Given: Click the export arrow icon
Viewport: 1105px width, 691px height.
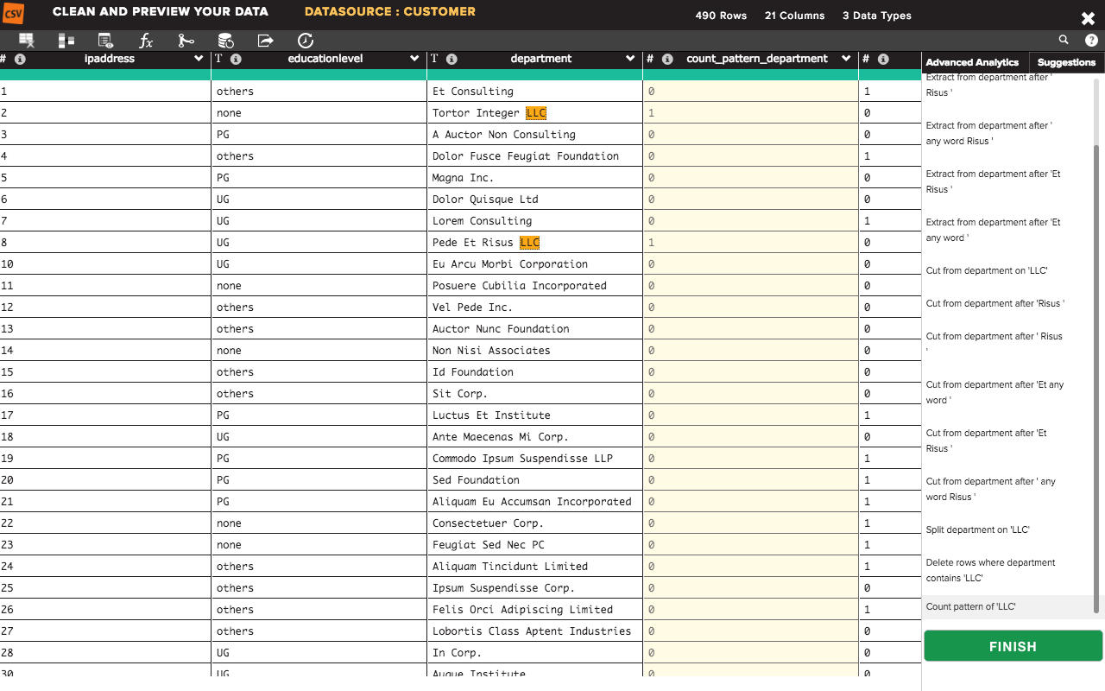Looking at the screenshot, I should click(265, 41).
